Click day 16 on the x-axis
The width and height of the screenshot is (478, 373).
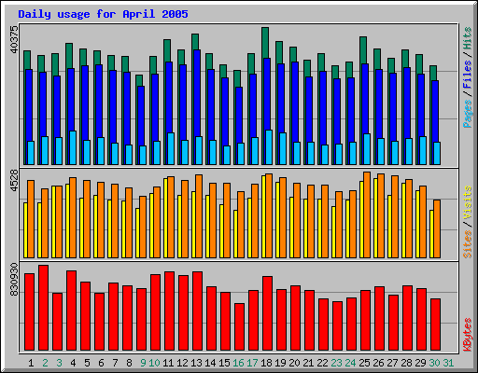click(x=238, y=363)
